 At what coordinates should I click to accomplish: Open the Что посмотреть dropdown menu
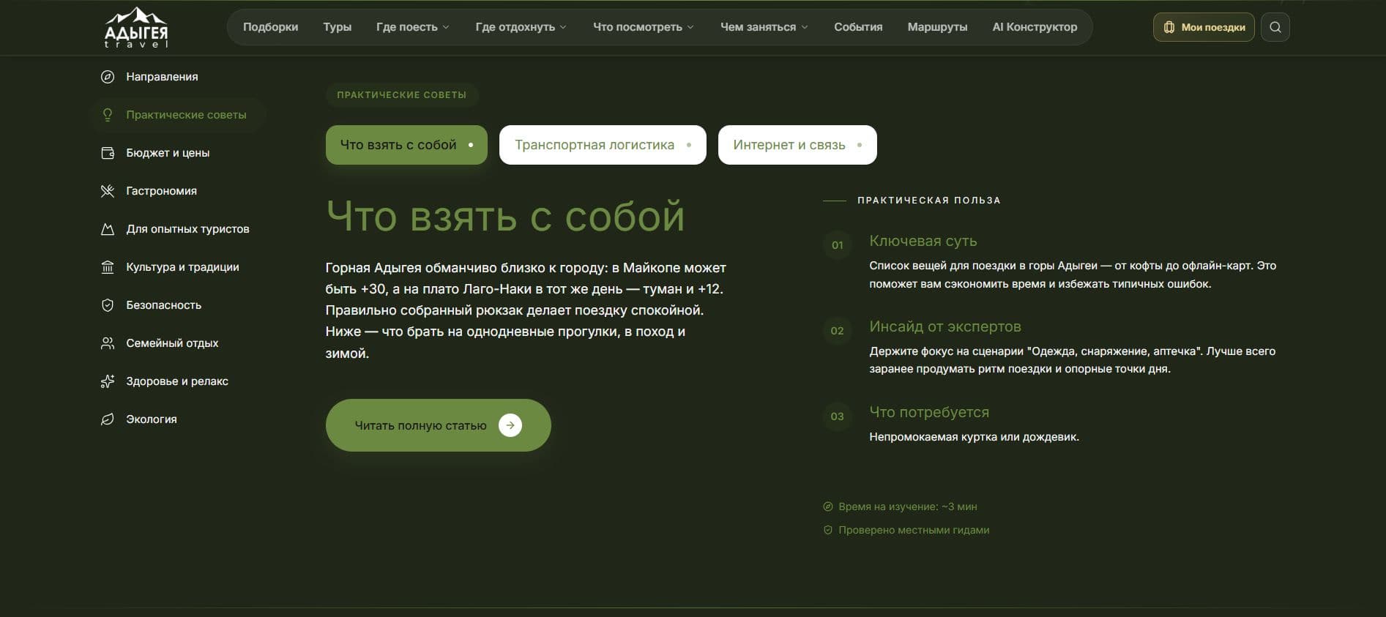click(x=644, y=27)
